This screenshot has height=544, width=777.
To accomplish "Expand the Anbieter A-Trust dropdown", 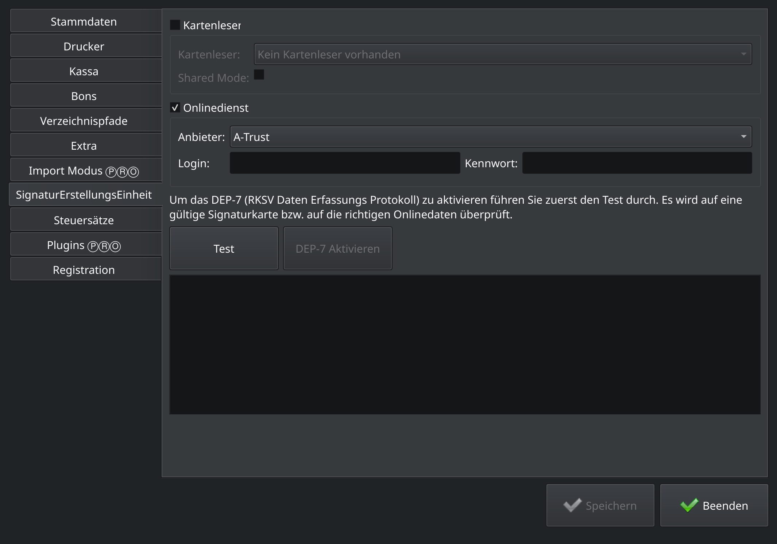I will [x=491, y=137].
